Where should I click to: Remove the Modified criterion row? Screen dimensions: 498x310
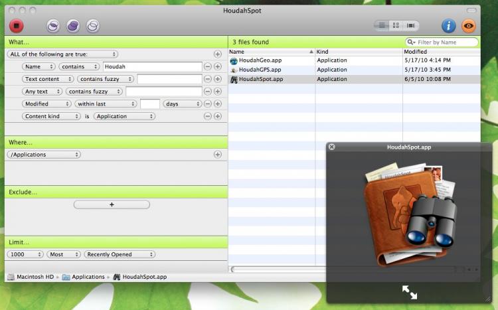pos(208,104)
